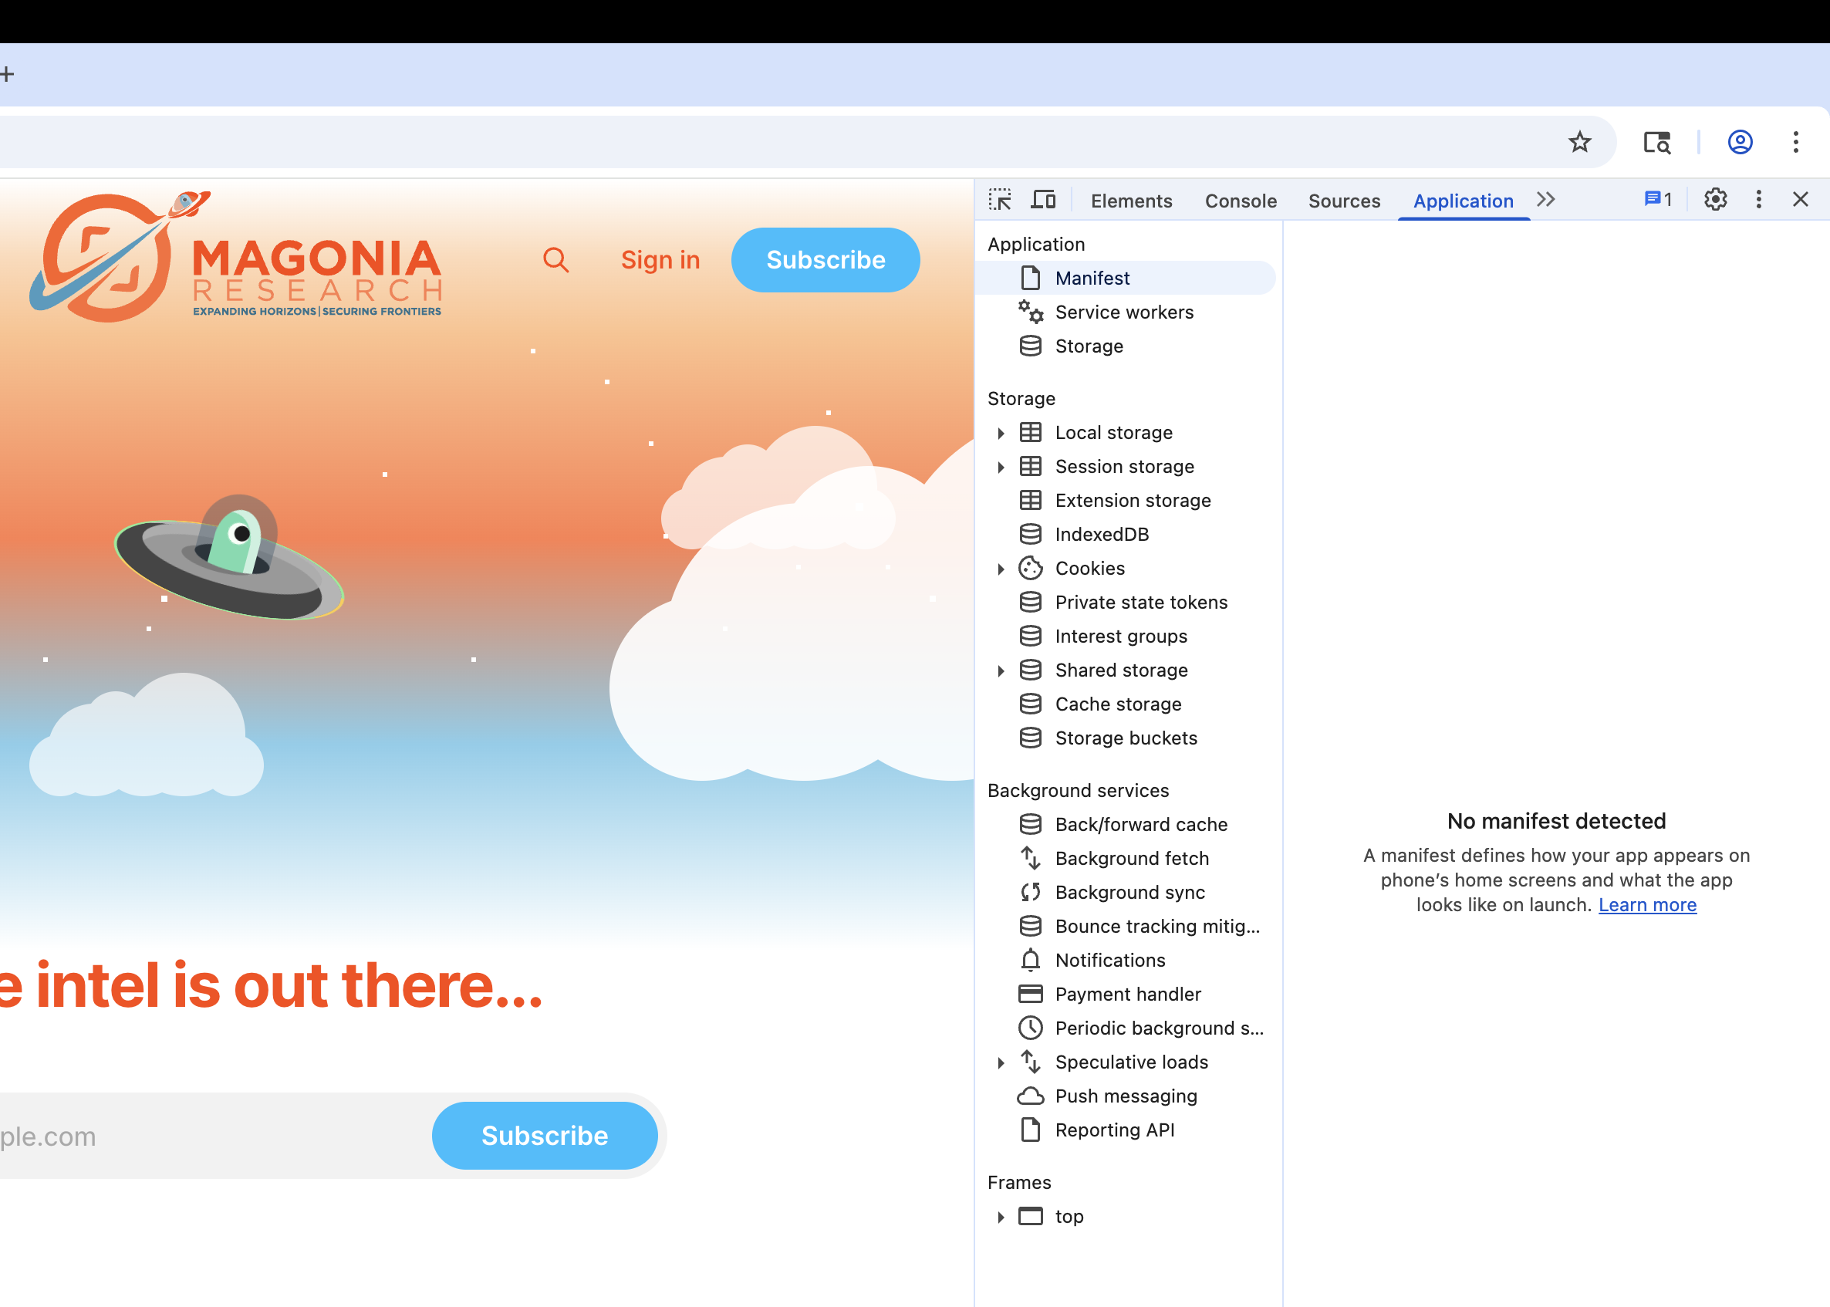Show more DevTools tabs chevron
This screenshot has height=1307, width=1830.
1545,200
